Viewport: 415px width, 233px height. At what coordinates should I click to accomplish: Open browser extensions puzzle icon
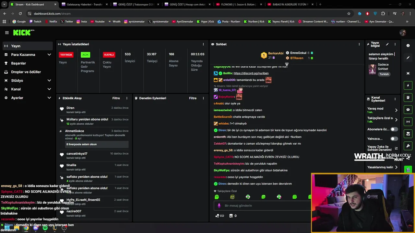[383, 14]
